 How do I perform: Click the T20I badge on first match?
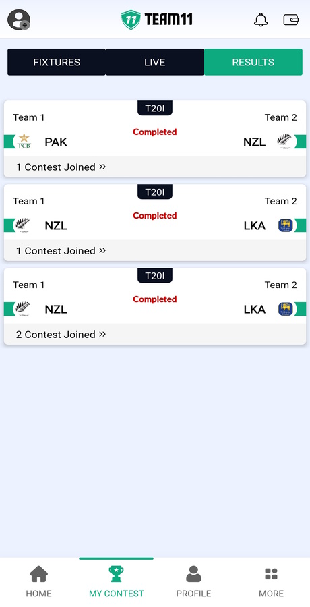click(155, 108)
